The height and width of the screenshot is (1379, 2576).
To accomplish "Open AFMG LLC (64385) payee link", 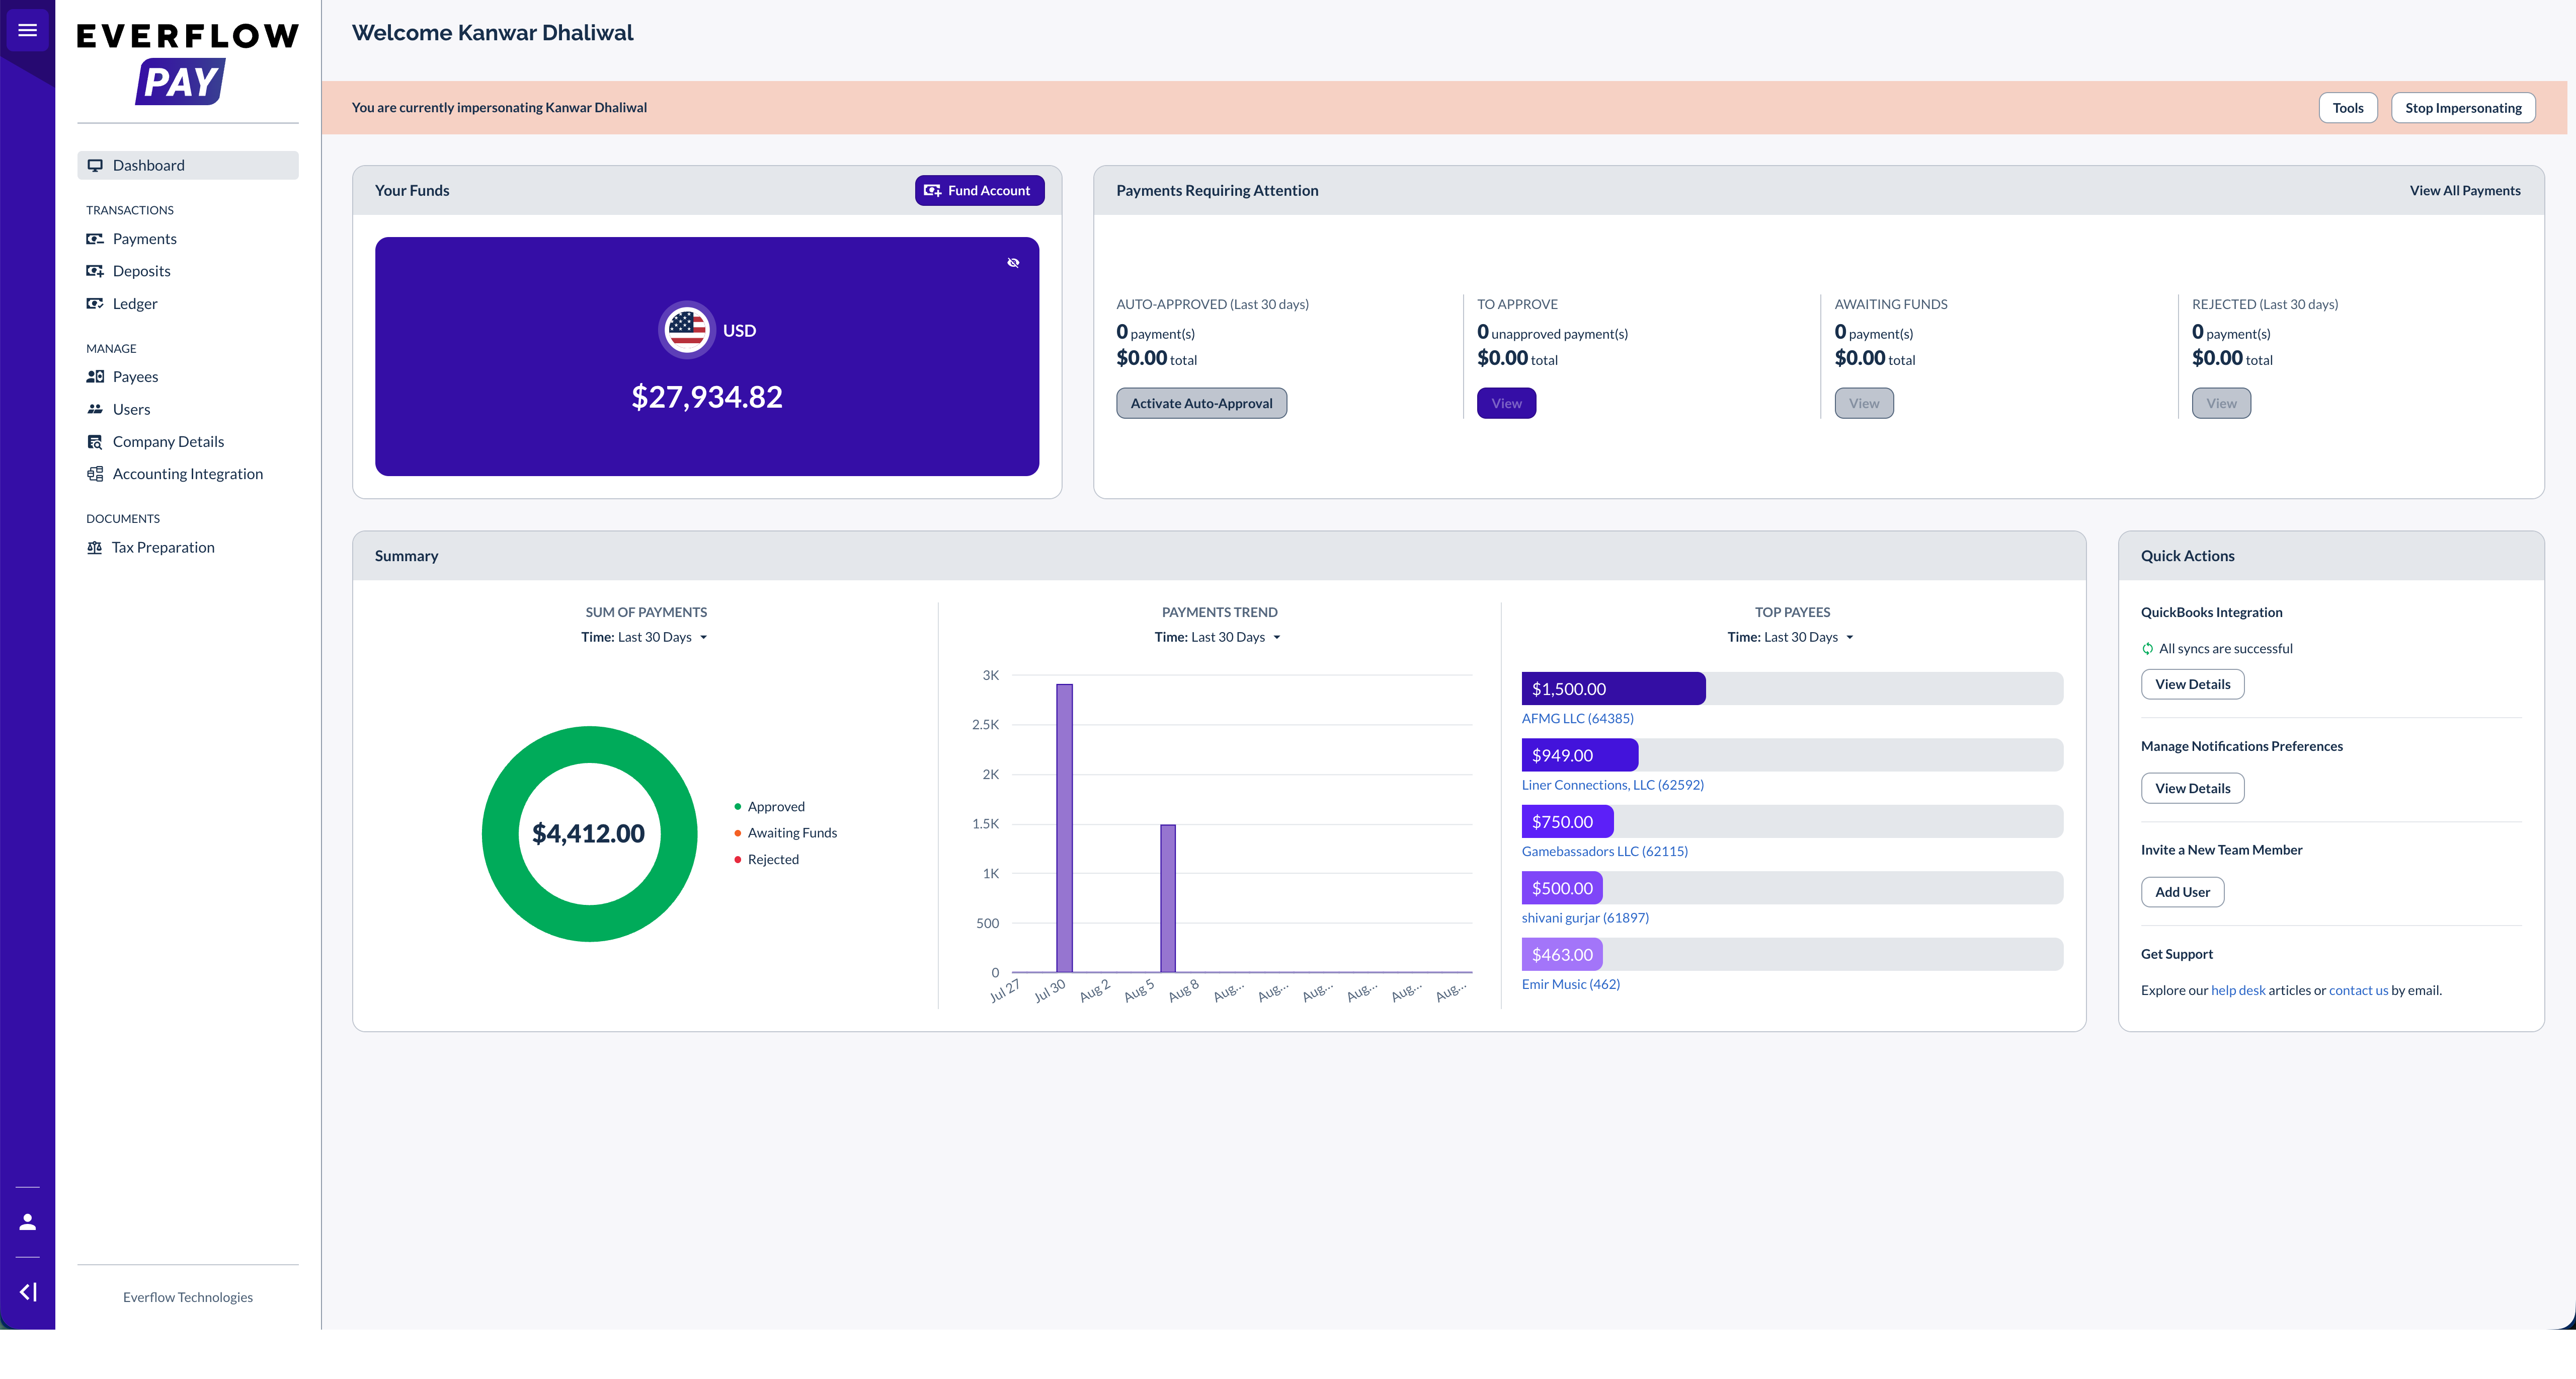I will [x=1577, y=718].
